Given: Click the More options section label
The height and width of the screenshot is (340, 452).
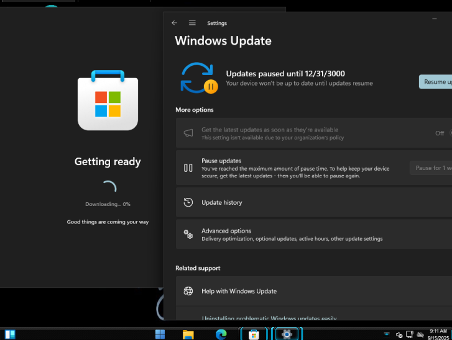Looking at the screenshot, I should click(195, 110).
